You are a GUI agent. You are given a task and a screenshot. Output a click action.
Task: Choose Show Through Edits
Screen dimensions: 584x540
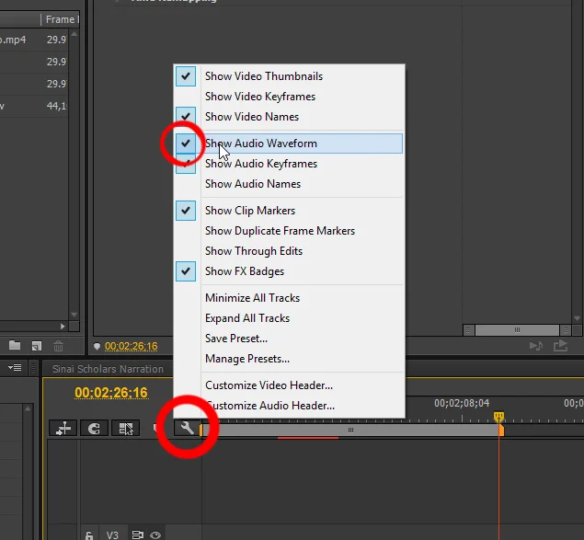254,251
